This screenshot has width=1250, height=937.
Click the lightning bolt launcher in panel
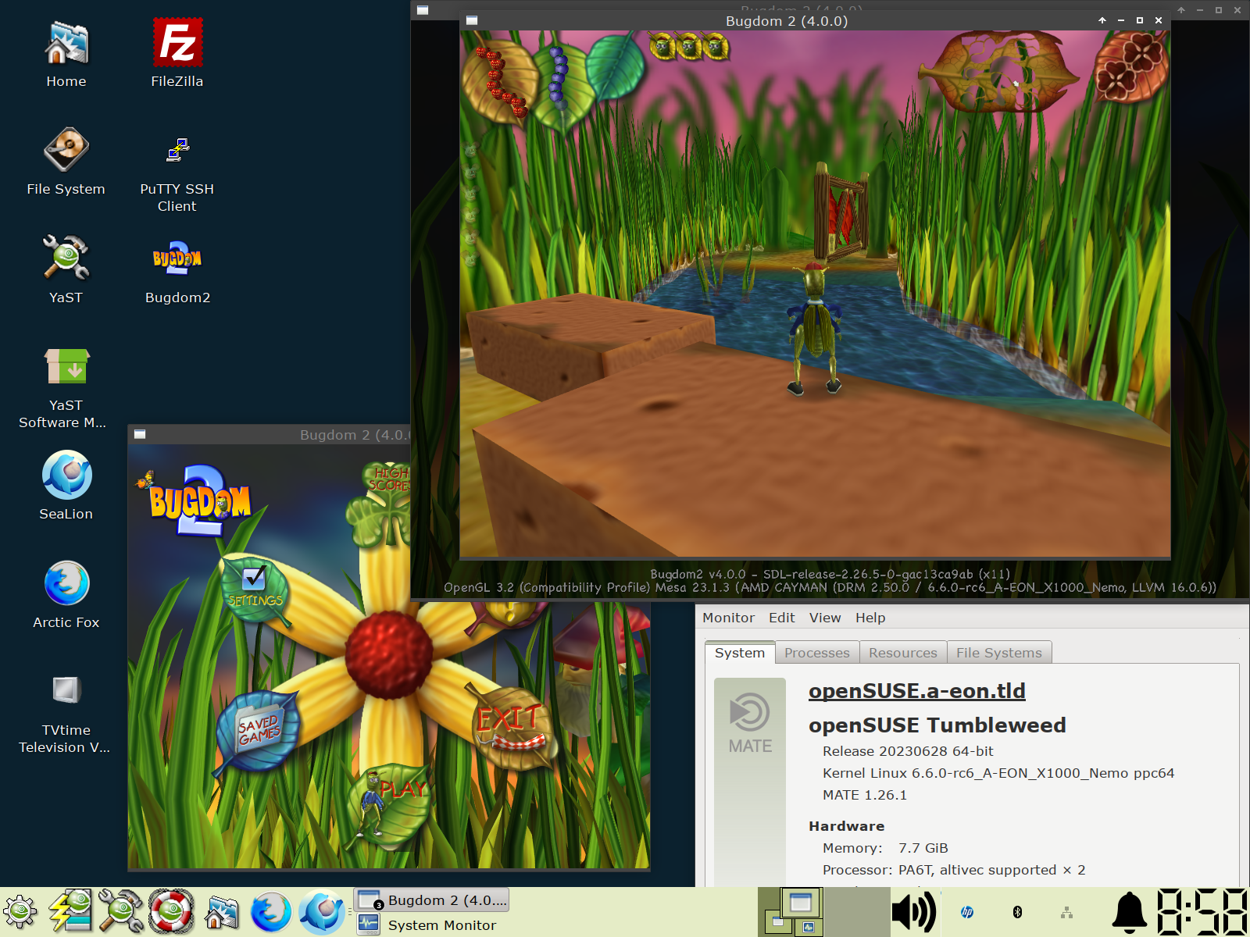click(x=70, y=912)
